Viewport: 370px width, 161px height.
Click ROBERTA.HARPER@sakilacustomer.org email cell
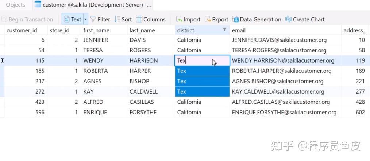[x=285, y=71]
